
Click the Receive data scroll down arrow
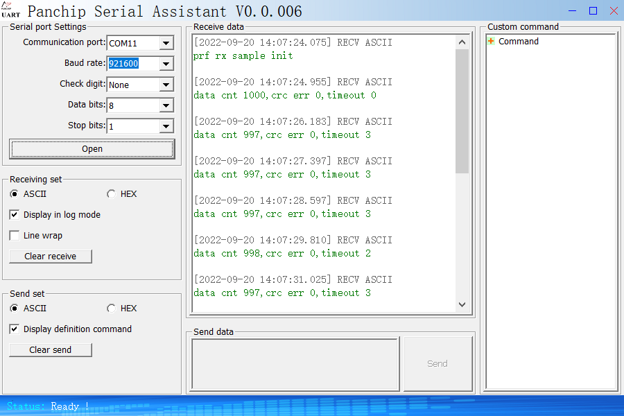tap(462, 304)
